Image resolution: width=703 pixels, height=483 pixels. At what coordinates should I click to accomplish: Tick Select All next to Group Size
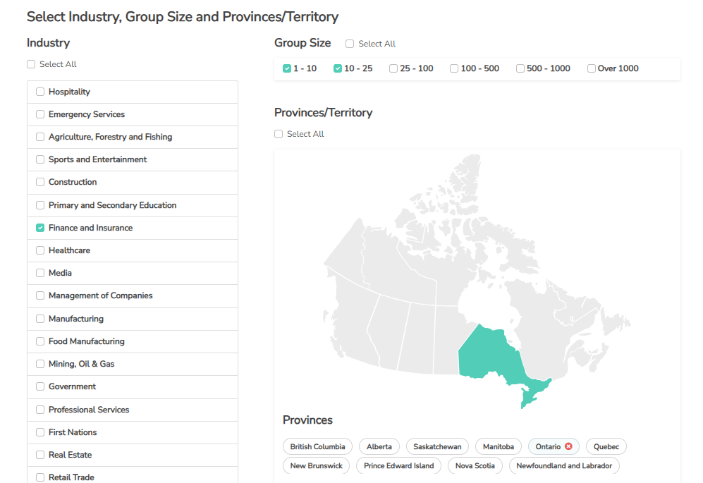(x=350, y=44)
